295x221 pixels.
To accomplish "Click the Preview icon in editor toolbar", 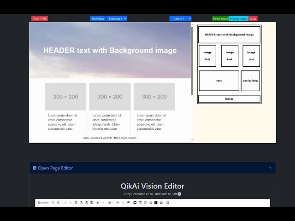I will coord(59,203).
